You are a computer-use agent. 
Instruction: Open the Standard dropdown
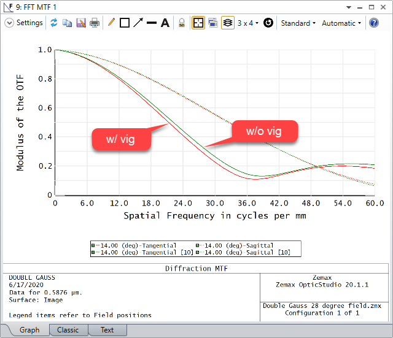pyautogui.click(x=298, y=23)
